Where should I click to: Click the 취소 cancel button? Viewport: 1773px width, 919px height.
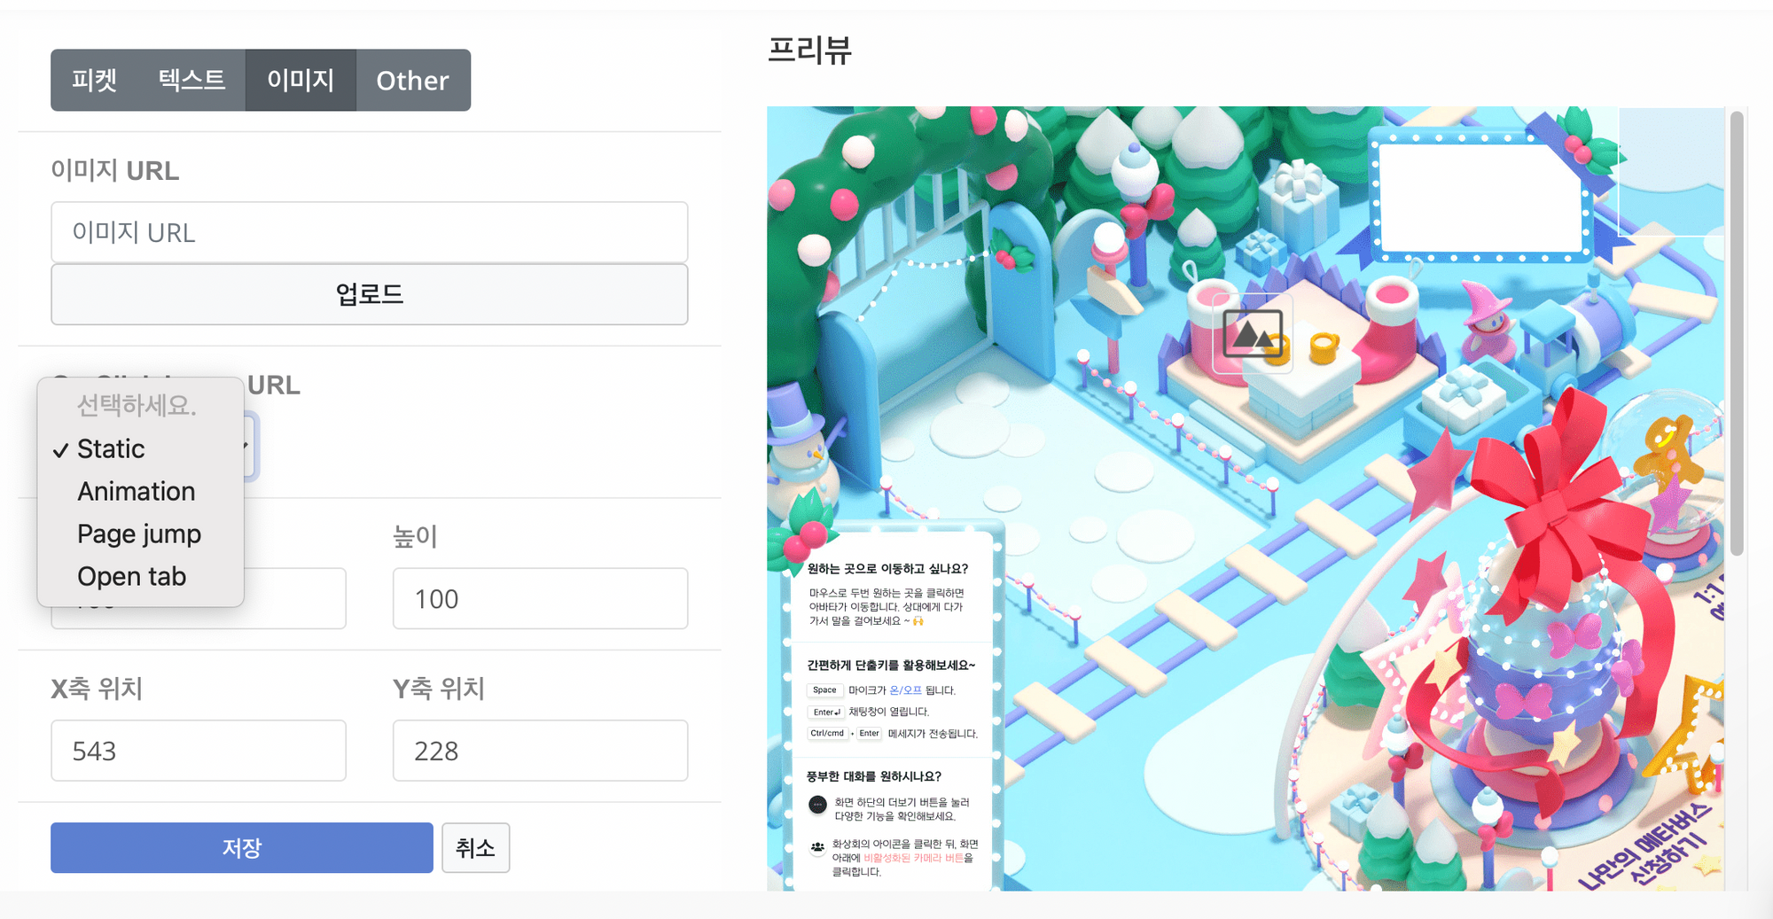click(x=476, y=848)
